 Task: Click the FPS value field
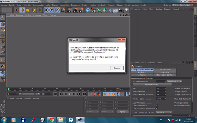click(x=161, y=89)
